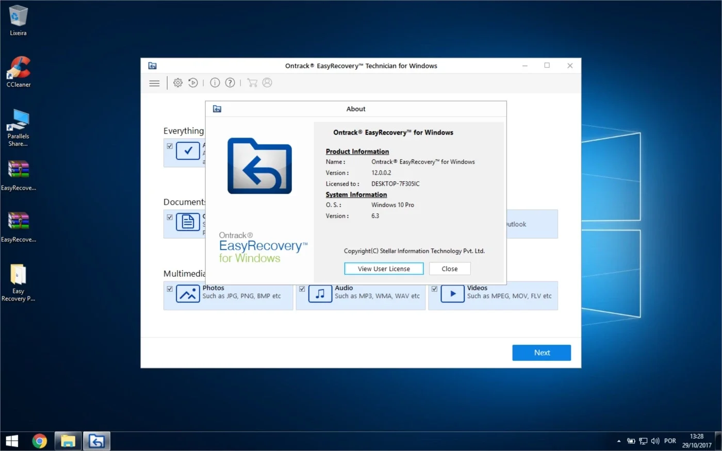Click the Copyright Stellar Information text

click(x=414, y=251)
